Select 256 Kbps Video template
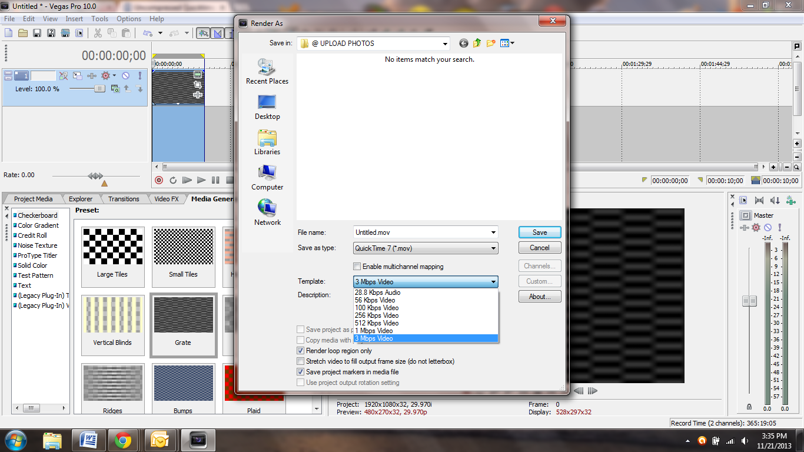The height and width of the screenshot is (452, 804). 426,315
